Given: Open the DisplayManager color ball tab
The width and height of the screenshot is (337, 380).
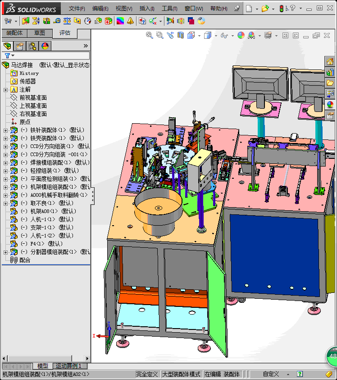Looking at the screenshot, I should (x=45, y=46).
